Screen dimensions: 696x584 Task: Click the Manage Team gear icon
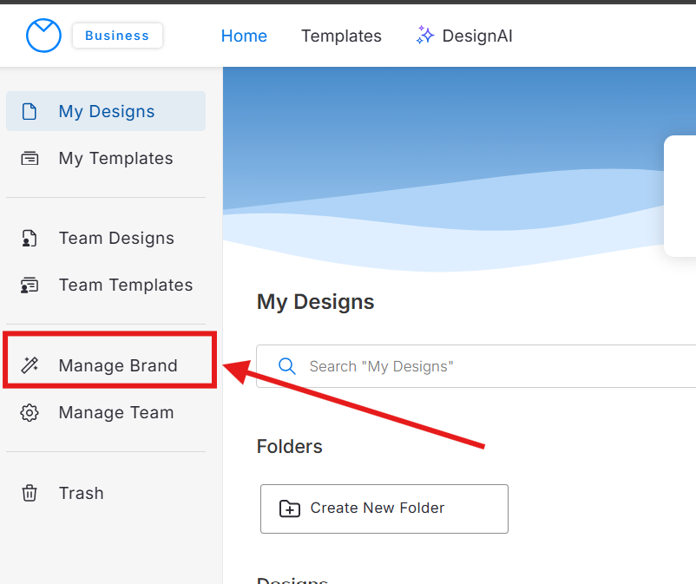coord(30,413)
